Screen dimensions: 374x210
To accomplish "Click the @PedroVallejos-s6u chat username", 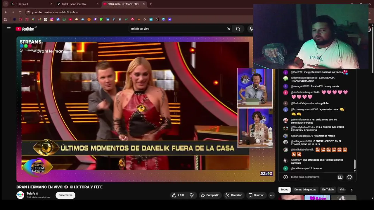I will click(x=302, y=103).
